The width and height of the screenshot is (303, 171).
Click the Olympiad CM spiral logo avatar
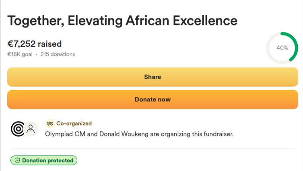(18, 129)
